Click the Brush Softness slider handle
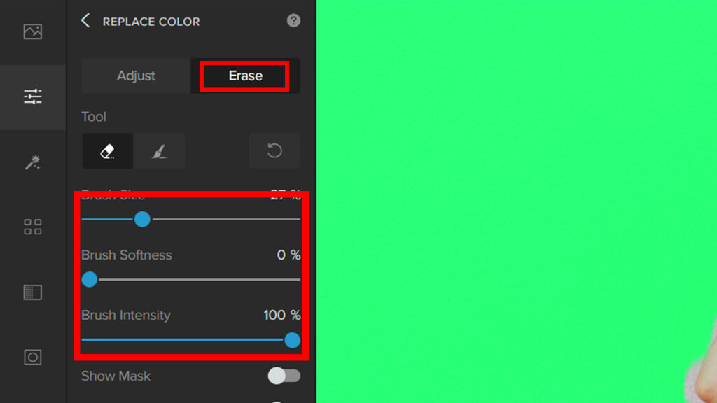Image resolution: width=717 pixels, height=403 pixels. (x=90, y=279)
